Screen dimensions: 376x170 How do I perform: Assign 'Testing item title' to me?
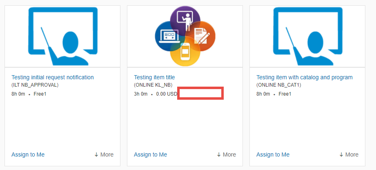pyautogui.click(x=150, y=154)
